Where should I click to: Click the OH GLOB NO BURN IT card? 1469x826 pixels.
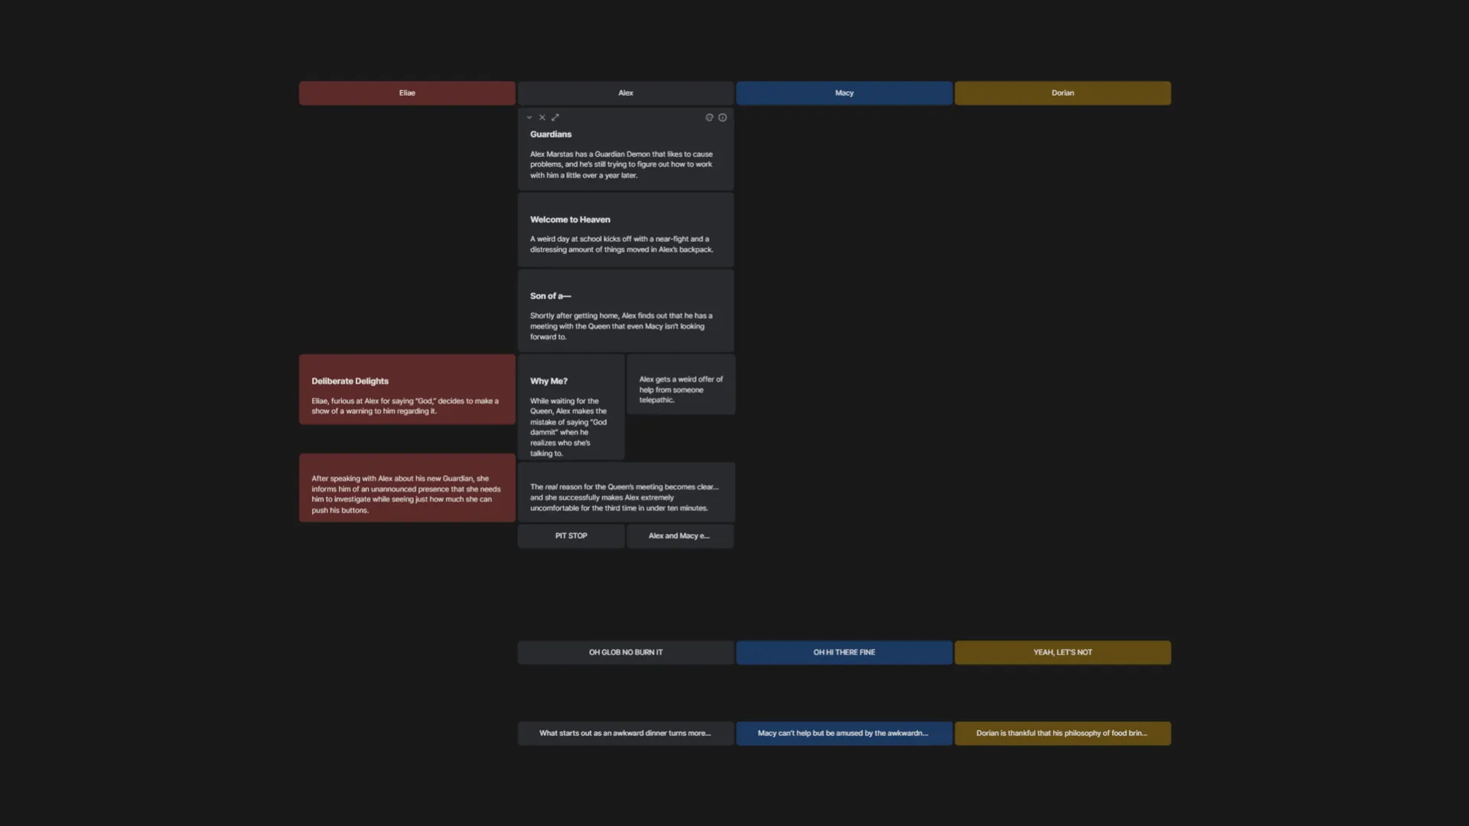(x=625, y=652)
